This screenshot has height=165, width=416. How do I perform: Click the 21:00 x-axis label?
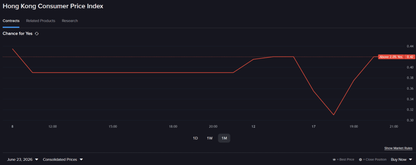(x=394, y=126)
